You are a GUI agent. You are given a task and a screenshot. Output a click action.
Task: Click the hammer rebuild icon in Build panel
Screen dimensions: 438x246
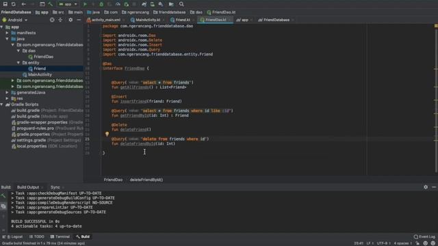[x=3, y=196]
